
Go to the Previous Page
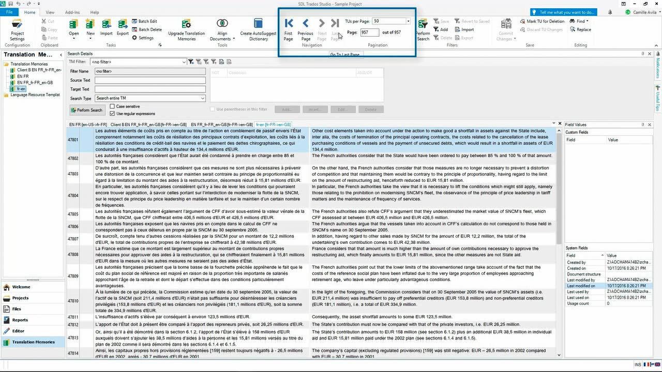pos(305,23)
